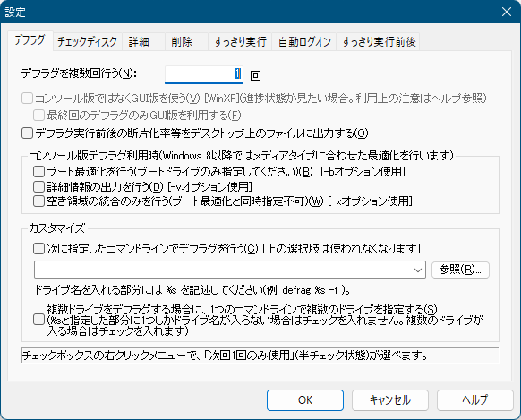Switch to すっきり実行前後 tab
Image resolution: width=521 pixels, height=420 pixels.
pyautogui.click(x=378, y=41)
